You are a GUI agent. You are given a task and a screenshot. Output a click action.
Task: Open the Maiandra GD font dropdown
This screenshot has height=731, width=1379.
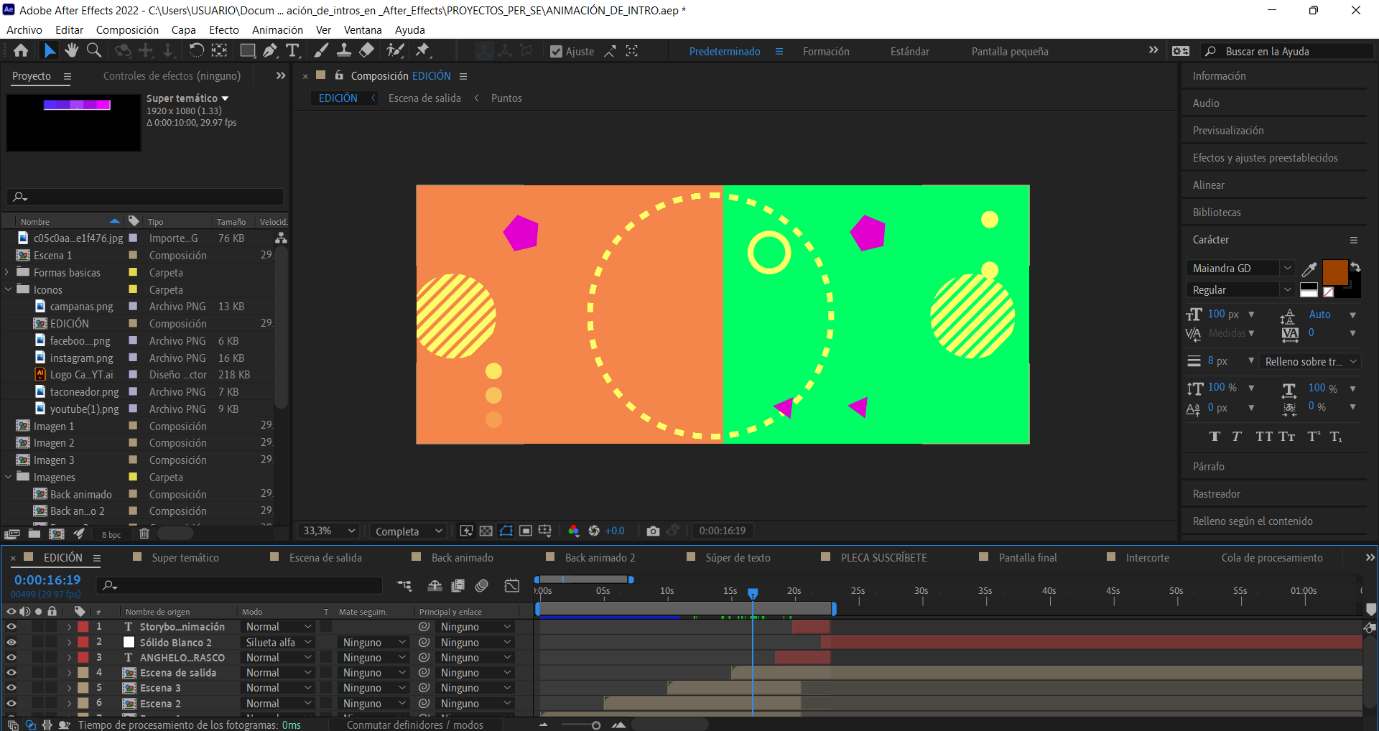pyautogui.click(x=1287, y=268)
